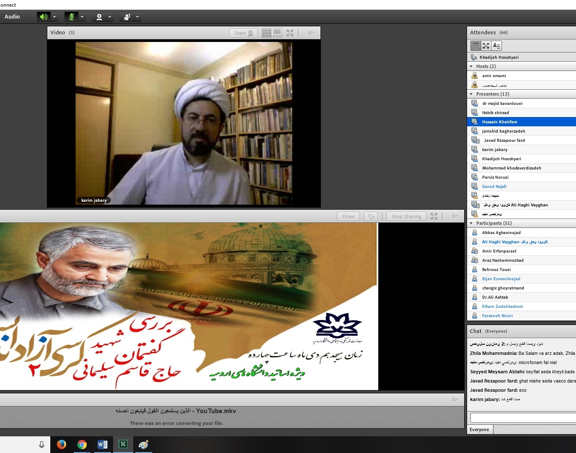The image size is (576, 453).
Task: Select participant Araz Hasheminezhad
Action: pos(522,260)
